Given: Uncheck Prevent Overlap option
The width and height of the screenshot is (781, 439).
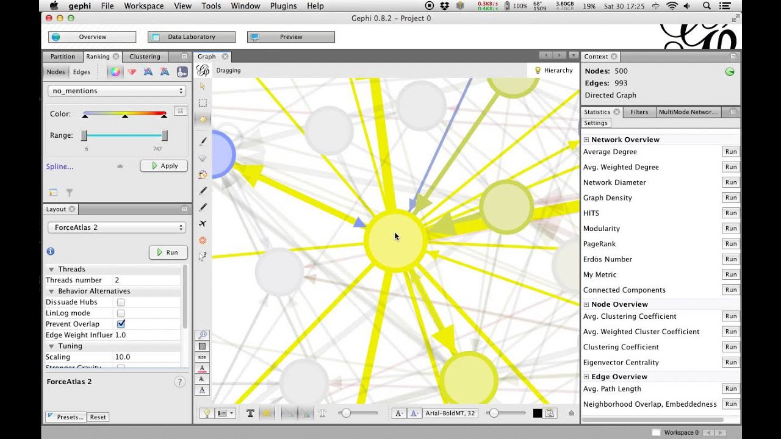Looking at the screenshot, I should (121, 324).
